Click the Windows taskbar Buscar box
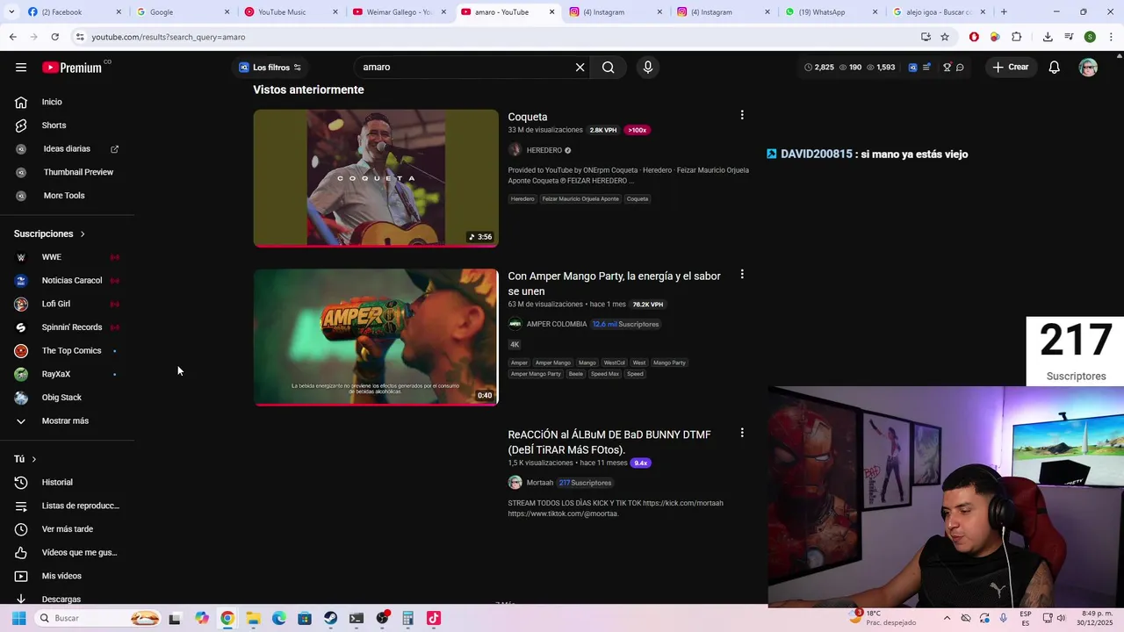Viewport: 1124px width, 632px height. pos(98,618)
